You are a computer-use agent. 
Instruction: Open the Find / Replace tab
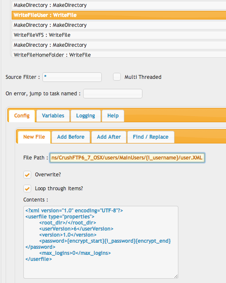[151, 137]
